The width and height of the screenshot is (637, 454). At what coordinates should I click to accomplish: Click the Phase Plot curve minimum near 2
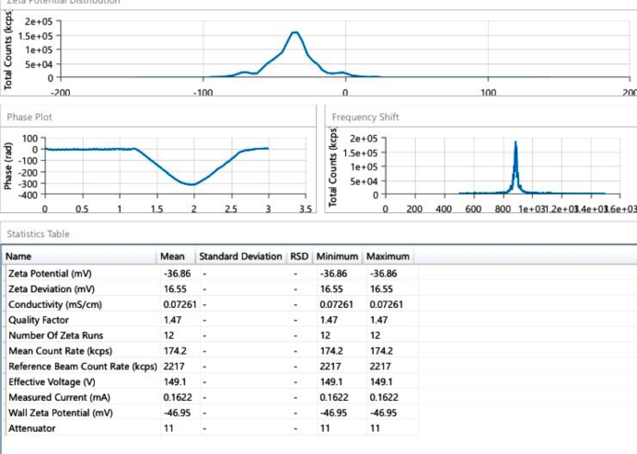[193, 184]
